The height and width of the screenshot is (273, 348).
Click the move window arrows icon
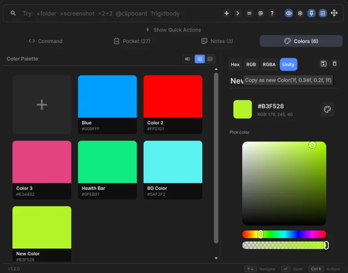pos(334,13)
